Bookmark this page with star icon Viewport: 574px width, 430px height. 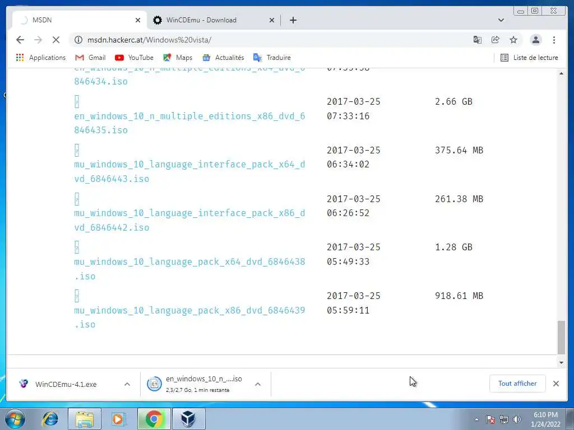pos(513,40)
